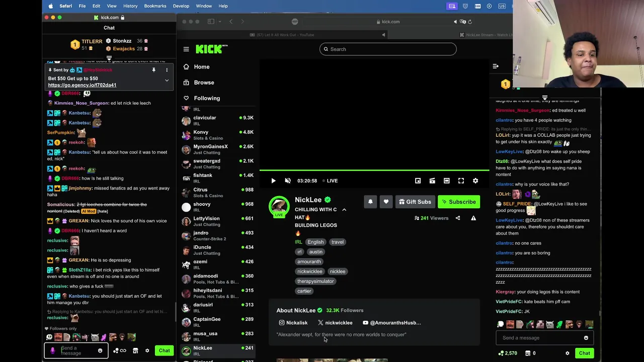Open Apple menu in menu bar
This screenshot has width=644, height=362.
point(50,6)
